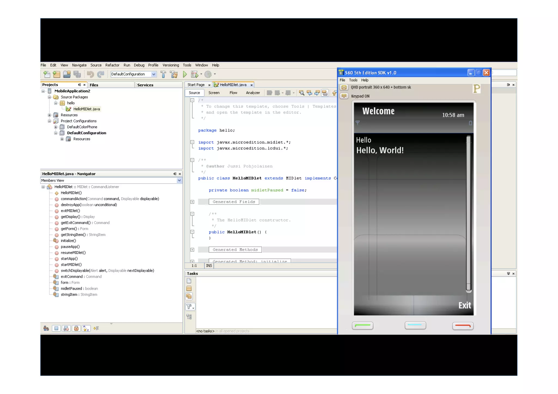Viewport: 558px width, 394px height.
Task: Click the Open Project folder icon
Action: click(x=67, y=74)
